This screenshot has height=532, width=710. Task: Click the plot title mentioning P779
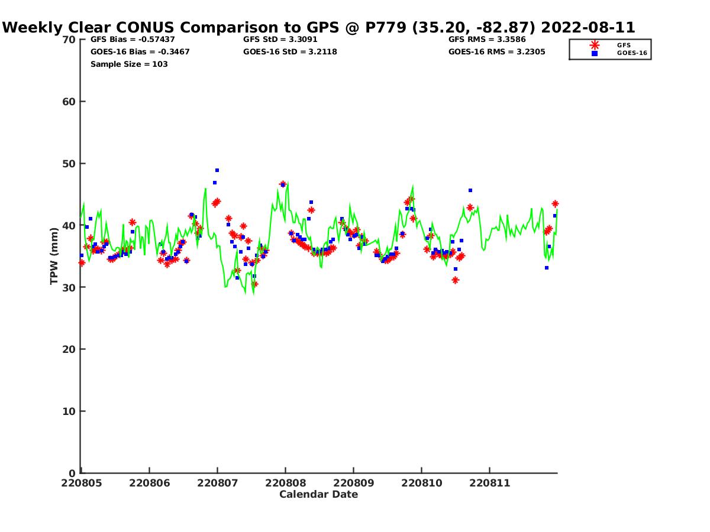tap(319, 28)
